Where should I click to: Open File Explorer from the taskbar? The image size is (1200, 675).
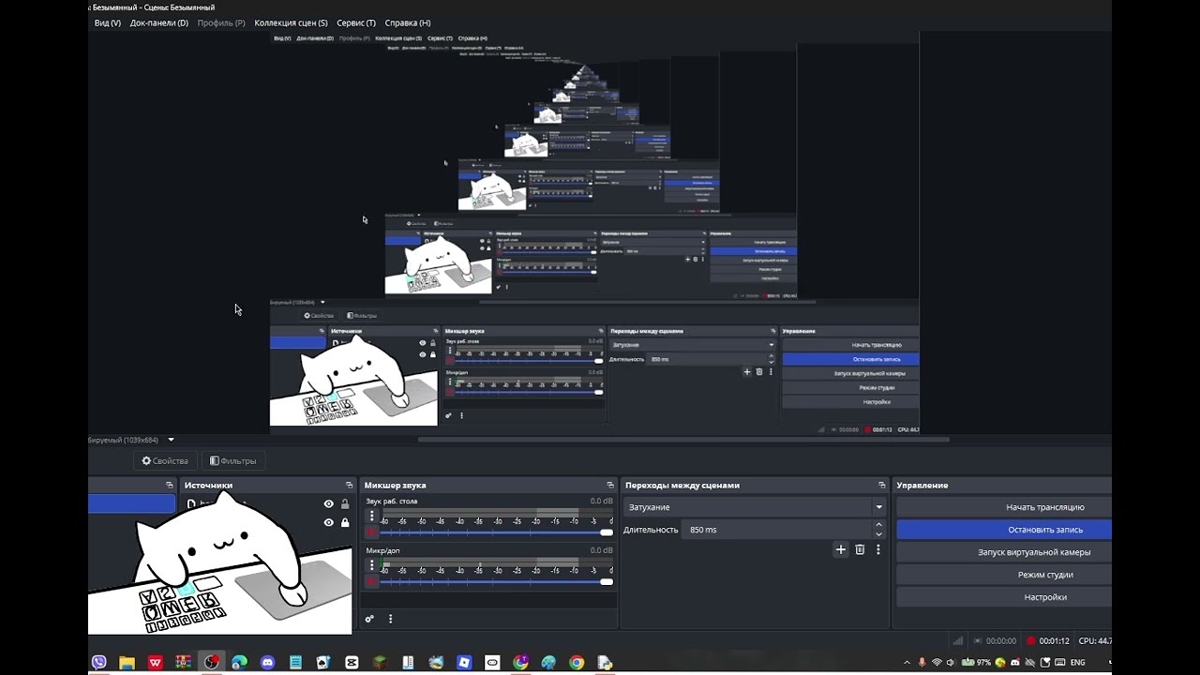pyautogui.click(x=127, y=663)
